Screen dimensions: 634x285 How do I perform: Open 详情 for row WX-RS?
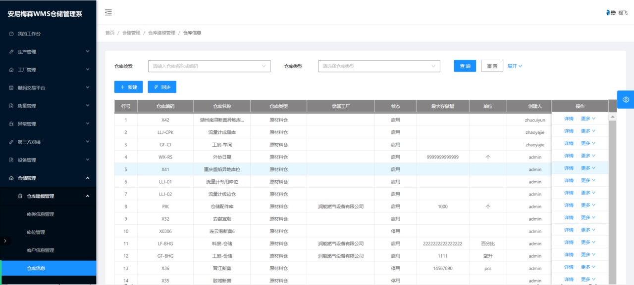[x=569, y=156]
